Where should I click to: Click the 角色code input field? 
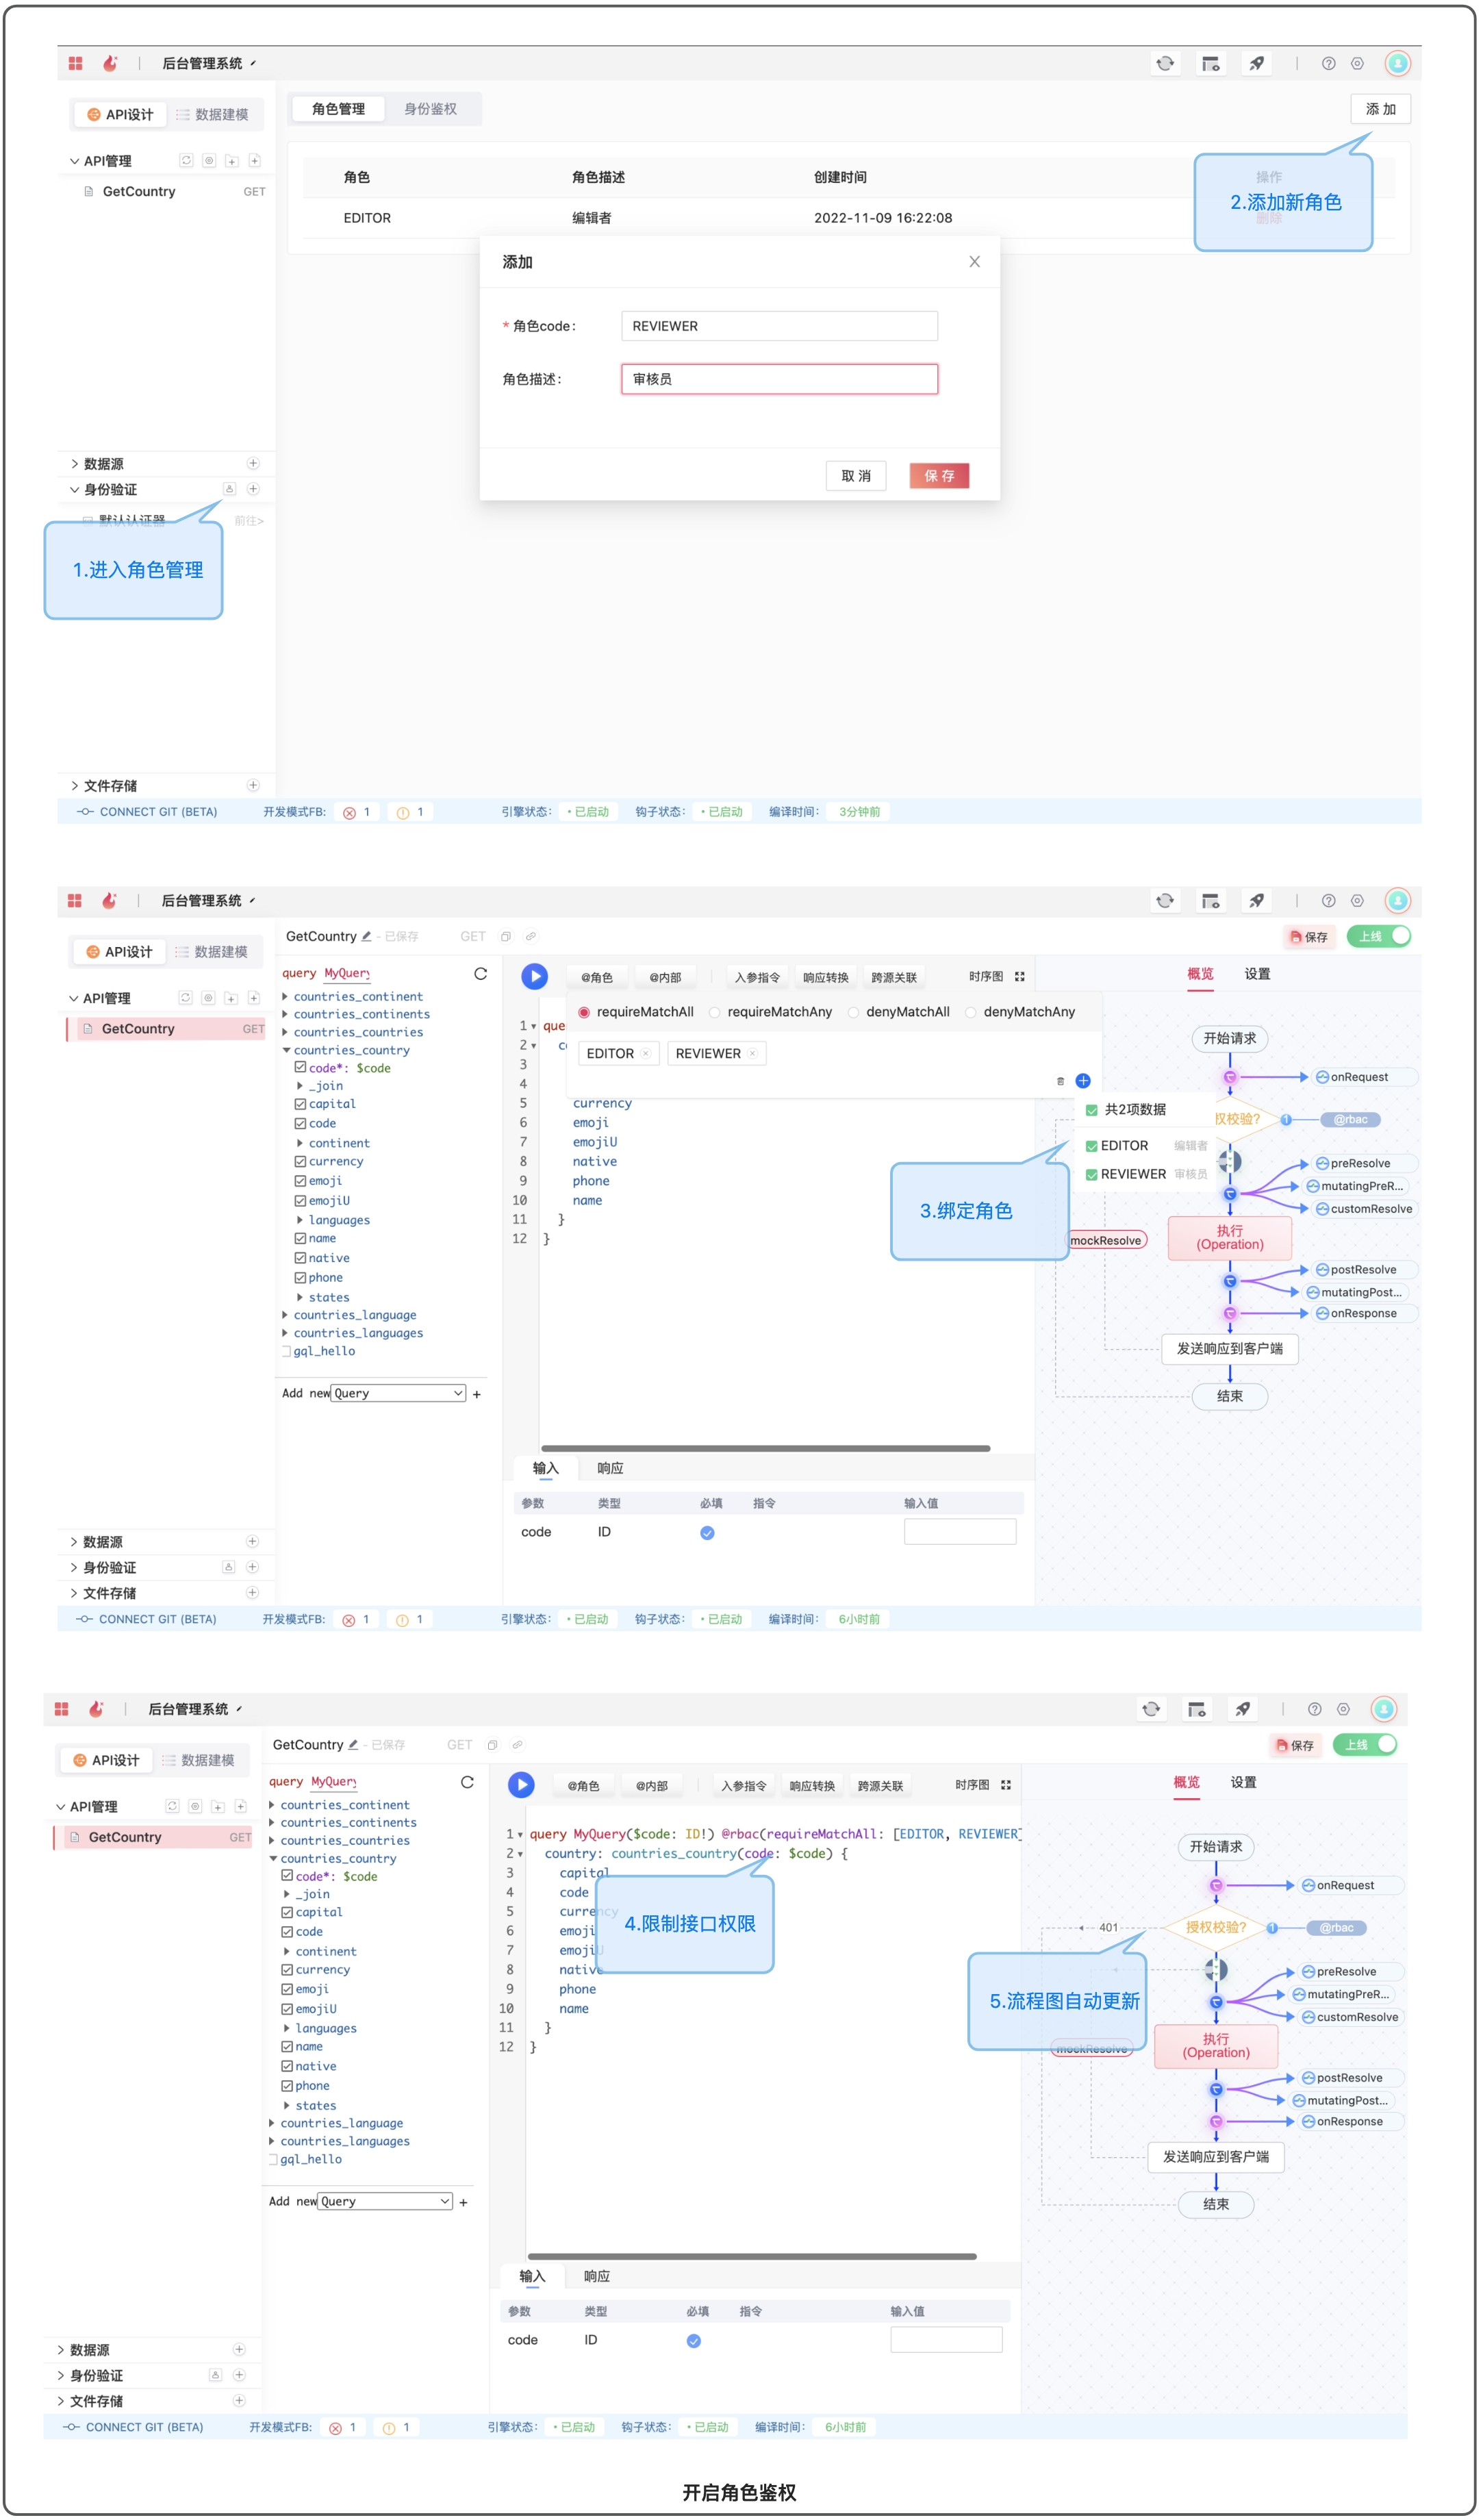[778, 326]
